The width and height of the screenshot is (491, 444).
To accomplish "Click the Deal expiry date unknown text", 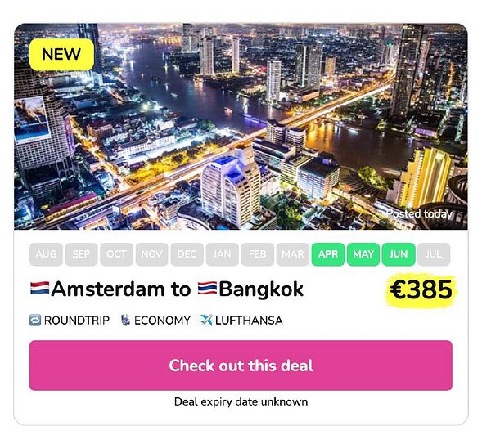I will pos(241,401).
